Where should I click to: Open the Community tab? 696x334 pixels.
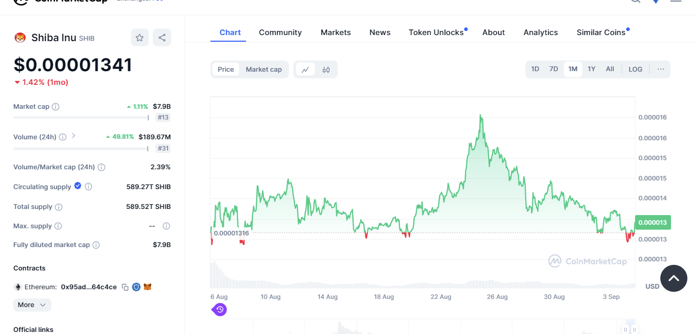[x=280, y=33]
